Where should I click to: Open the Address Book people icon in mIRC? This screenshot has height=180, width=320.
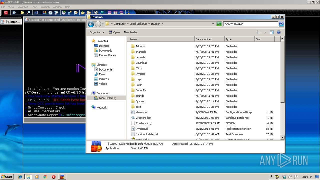[x=44, y=12]
